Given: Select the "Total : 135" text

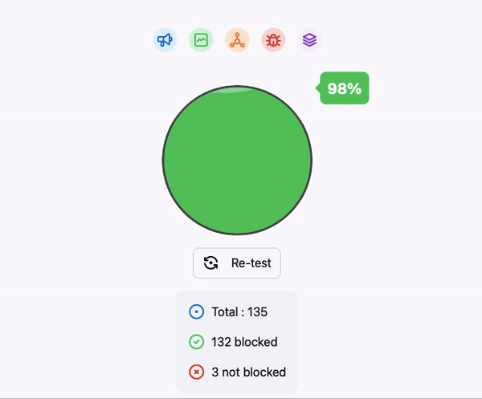Looking at the screenshot, I should point(239,311).
